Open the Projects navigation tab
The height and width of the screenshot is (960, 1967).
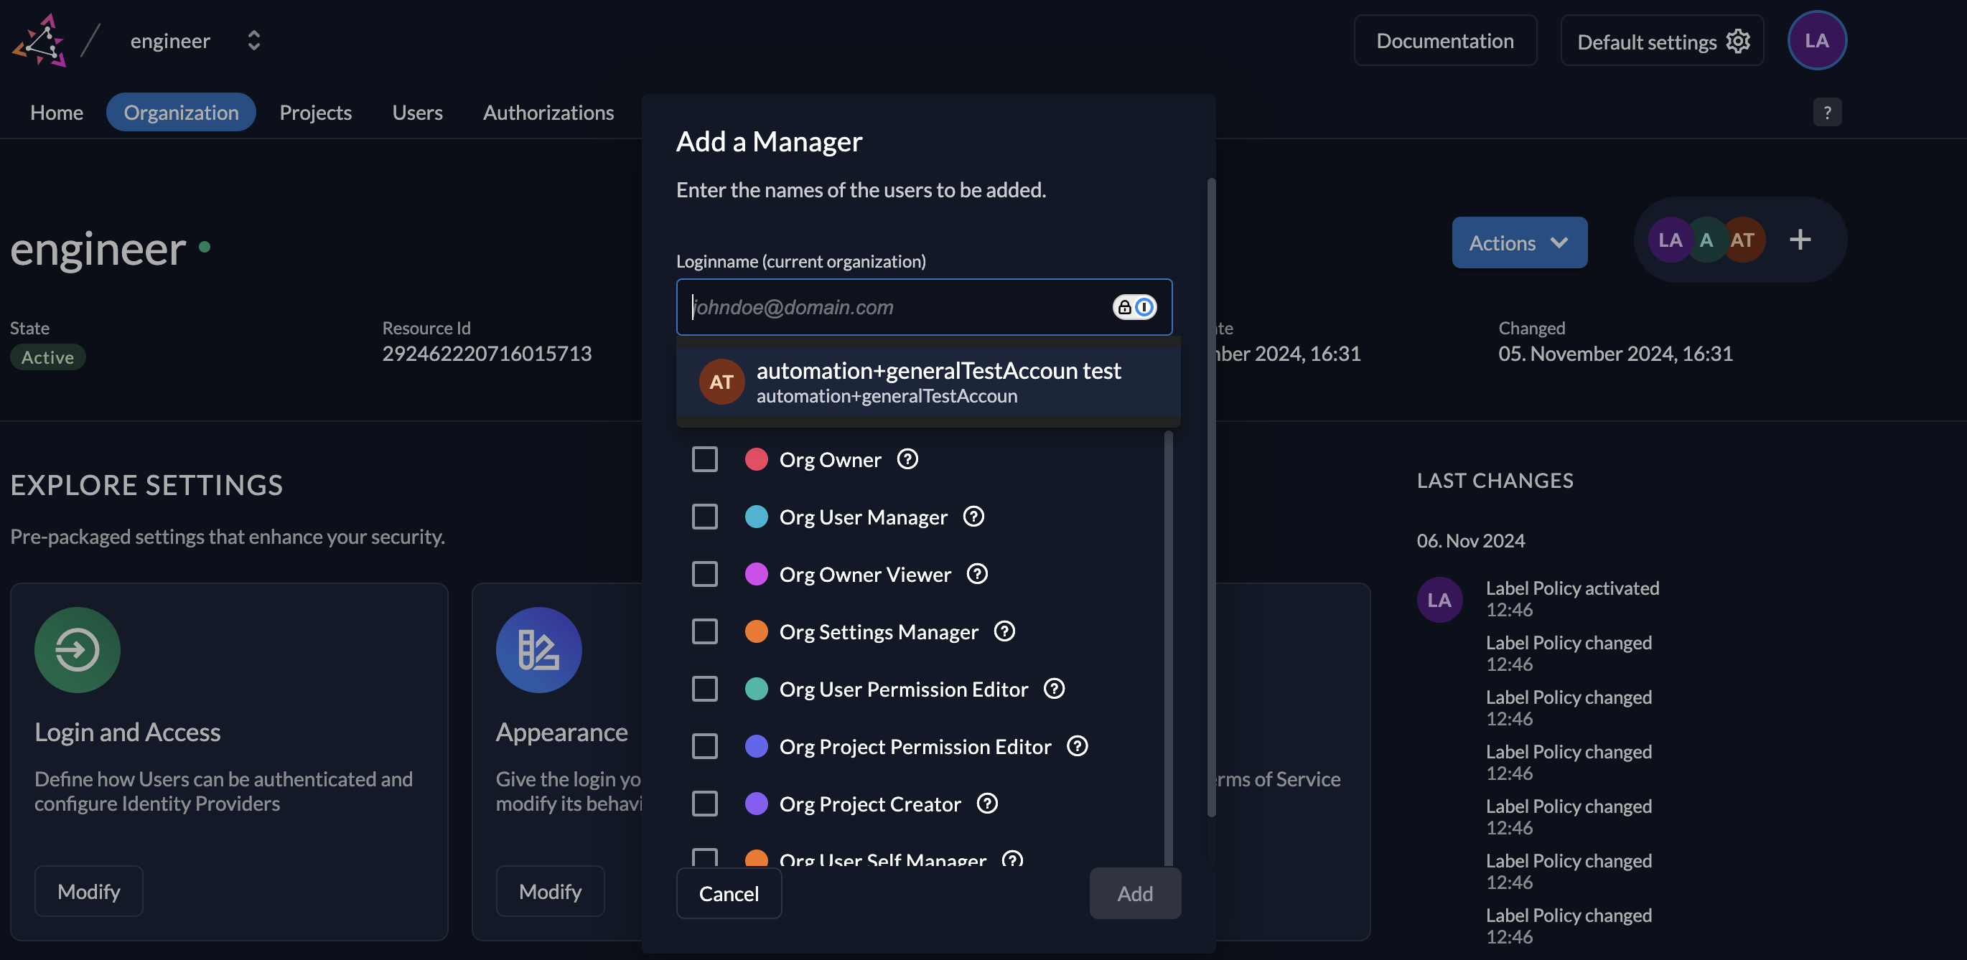click(x=315, y=112)
